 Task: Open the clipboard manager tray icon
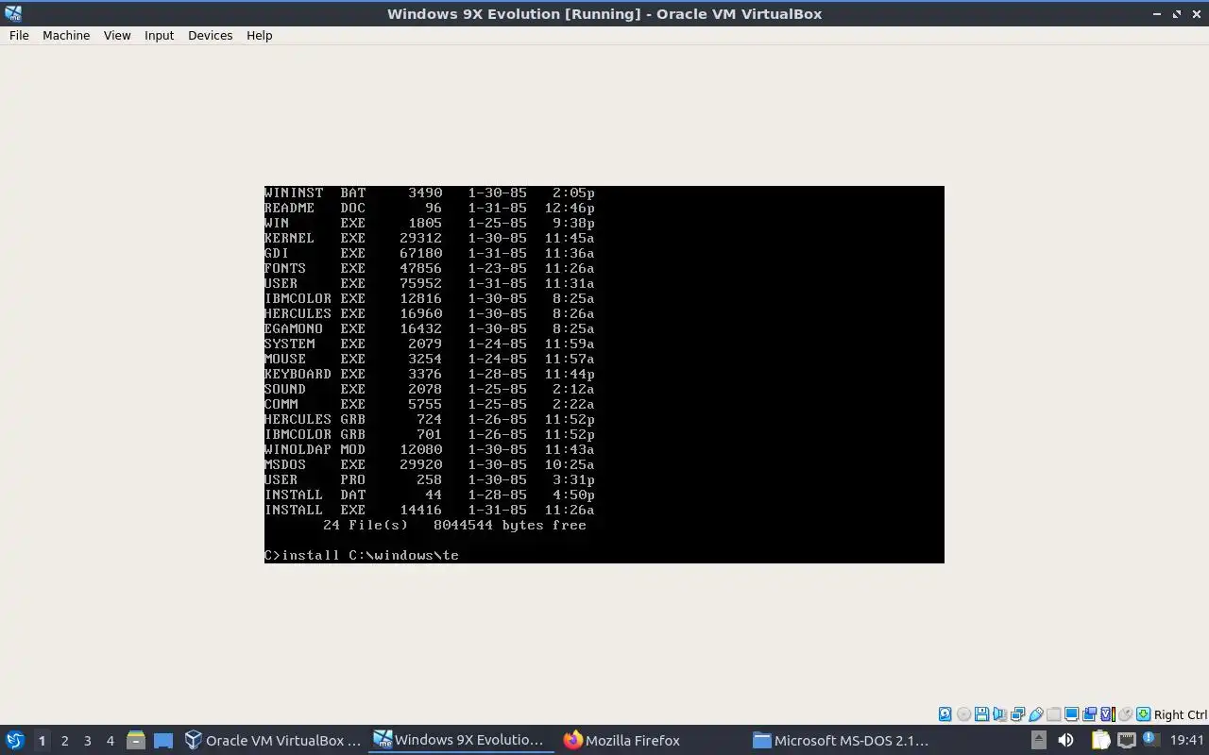1100,740
